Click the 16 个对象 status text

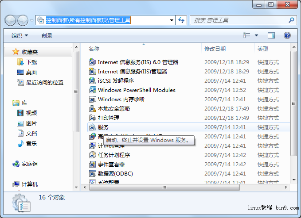click(x=52, y=197)
